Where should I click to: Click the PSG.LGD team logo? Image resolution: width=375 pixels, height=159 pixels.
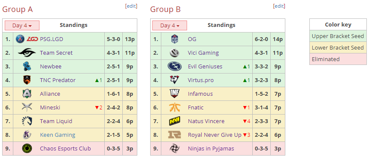pyautogui.click(x=27, y=39)
